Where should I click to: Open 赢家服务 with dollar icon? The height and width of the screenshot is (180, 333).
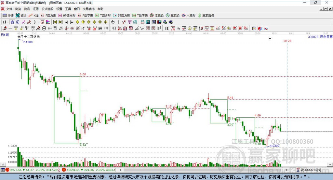(x=206, y=16)
